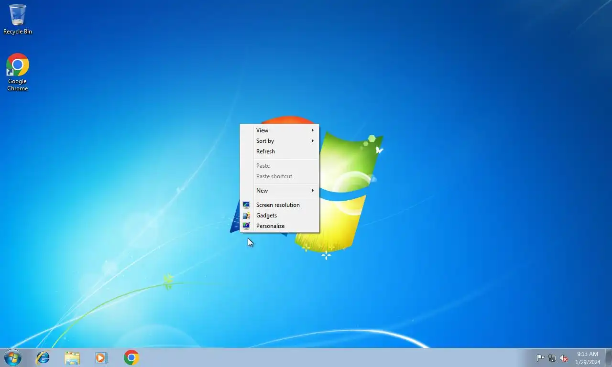Open Google Chrome from the taskbar
The image size is (612, 367).
coord(131,357)
